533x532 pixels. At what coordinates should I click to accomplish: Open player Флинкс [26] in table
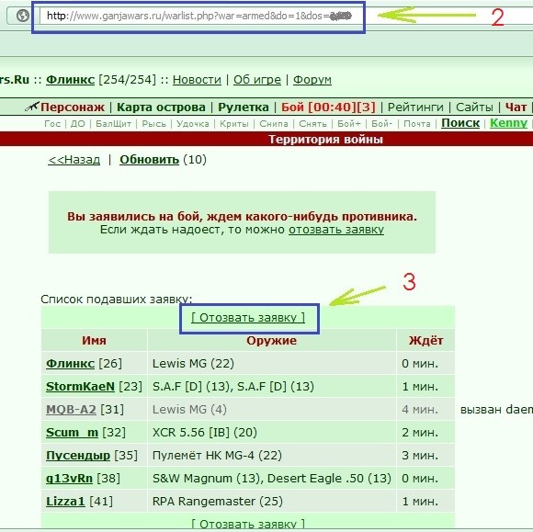tap(70, 364)
